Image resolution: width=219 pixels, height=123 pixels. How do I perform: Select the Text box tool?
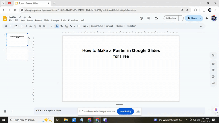click(62, 26)
